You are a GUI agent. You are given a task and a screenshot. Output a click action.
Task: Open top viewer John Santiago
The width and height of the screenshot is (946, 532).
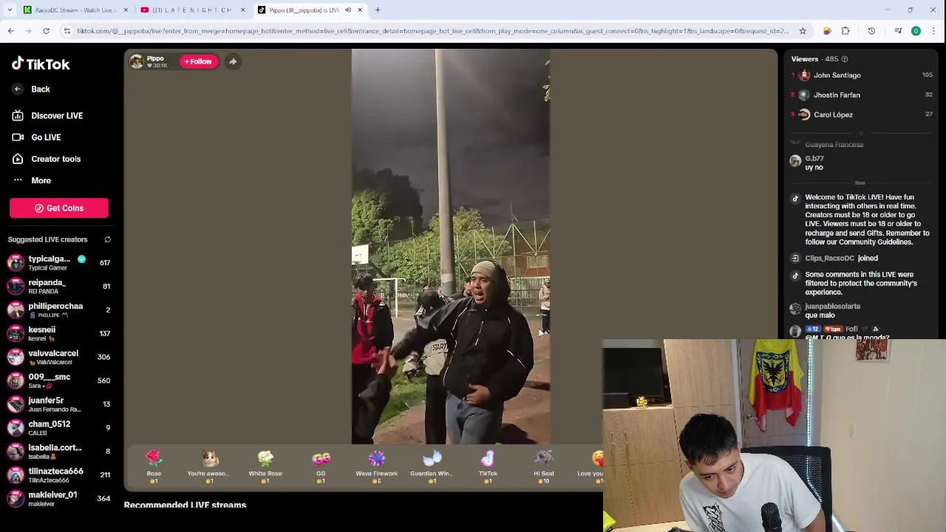pos(862,75)
